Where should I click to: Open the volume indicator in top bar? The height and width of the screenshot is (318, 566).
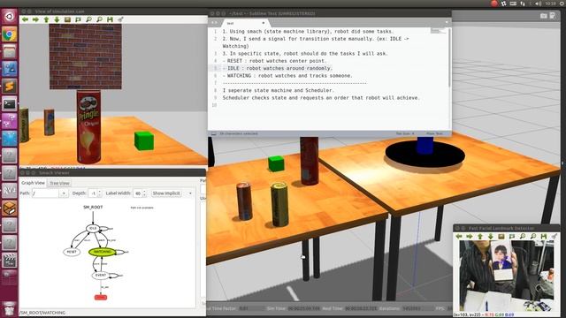click(x=539, y=4)
